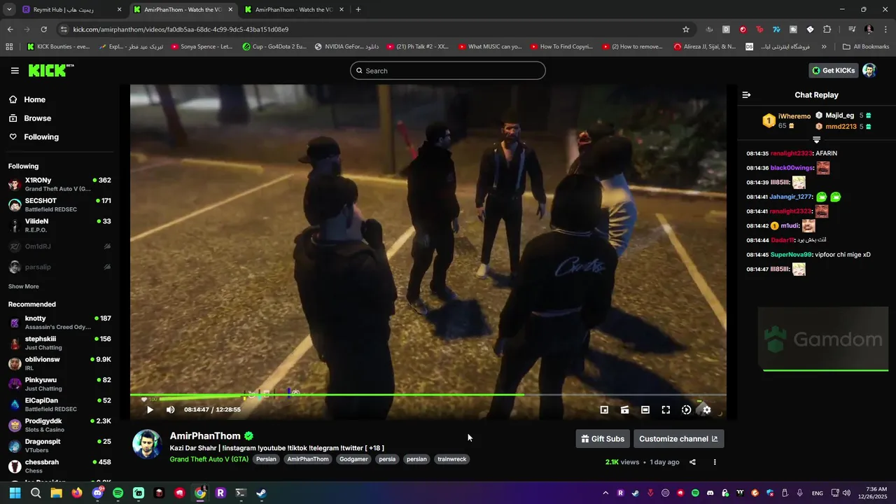This screenshot has height=504, width=896.
Task: Open the Kick hamburger sidebar menu
Action: (15, 71)
